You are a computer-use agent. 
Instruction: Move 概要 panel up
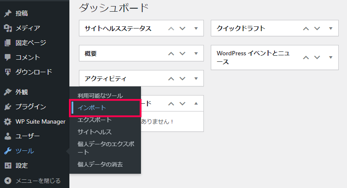tap(171, 54)
